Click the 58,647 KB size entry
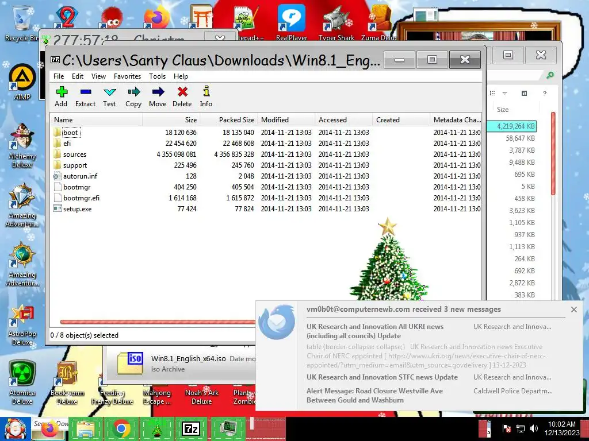This screenshot has width=589, height=441. [520, 138]
